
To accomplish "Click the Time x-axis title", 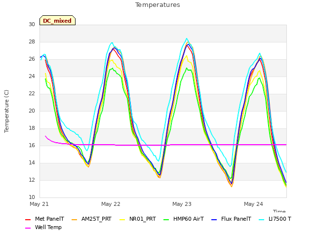I will coord(279,211).
